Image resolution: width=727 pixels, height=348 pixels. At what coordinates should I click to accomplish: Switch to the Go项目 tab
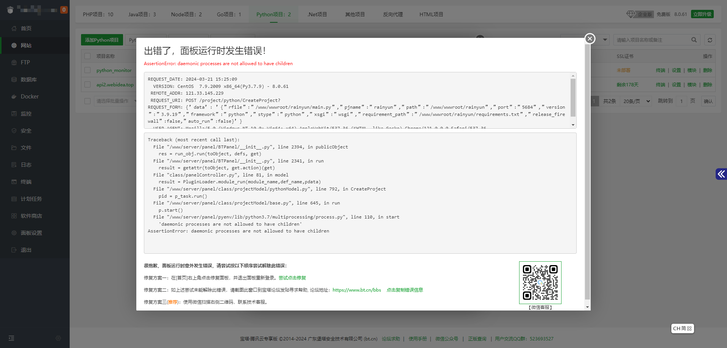click(229, 14)
